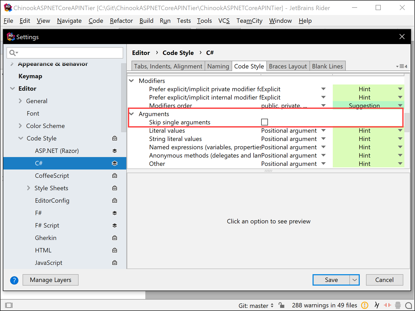Expand the General tree node
Image resolution: width=415 pixels, height=311 pixels.
20,101
